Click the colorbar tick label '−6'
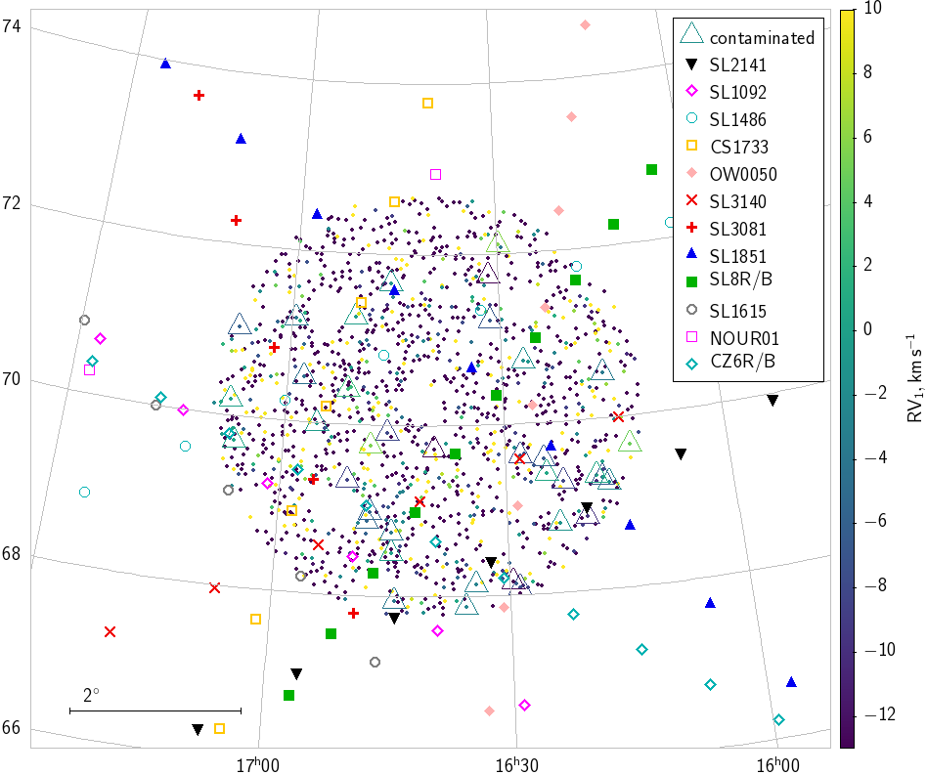 point(875,521)
